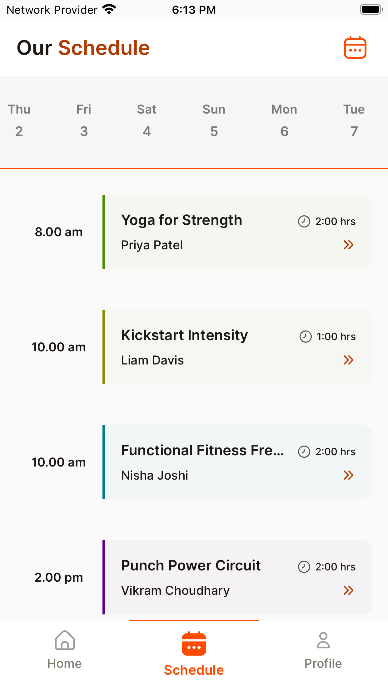This screenshot has width=388, height=689.
Task: Open the Yoga for Strength class card
Action: pos(237,232)
